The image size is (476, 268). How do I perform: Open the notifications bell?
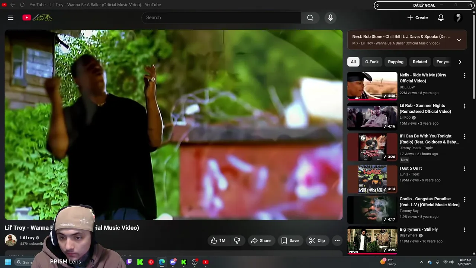tap(441, 17)
